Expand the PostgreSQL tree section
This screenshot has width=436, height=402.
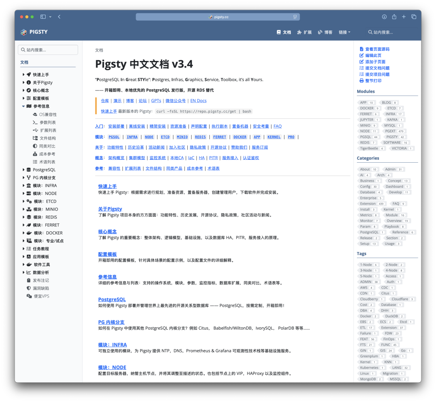coord(23,170)
